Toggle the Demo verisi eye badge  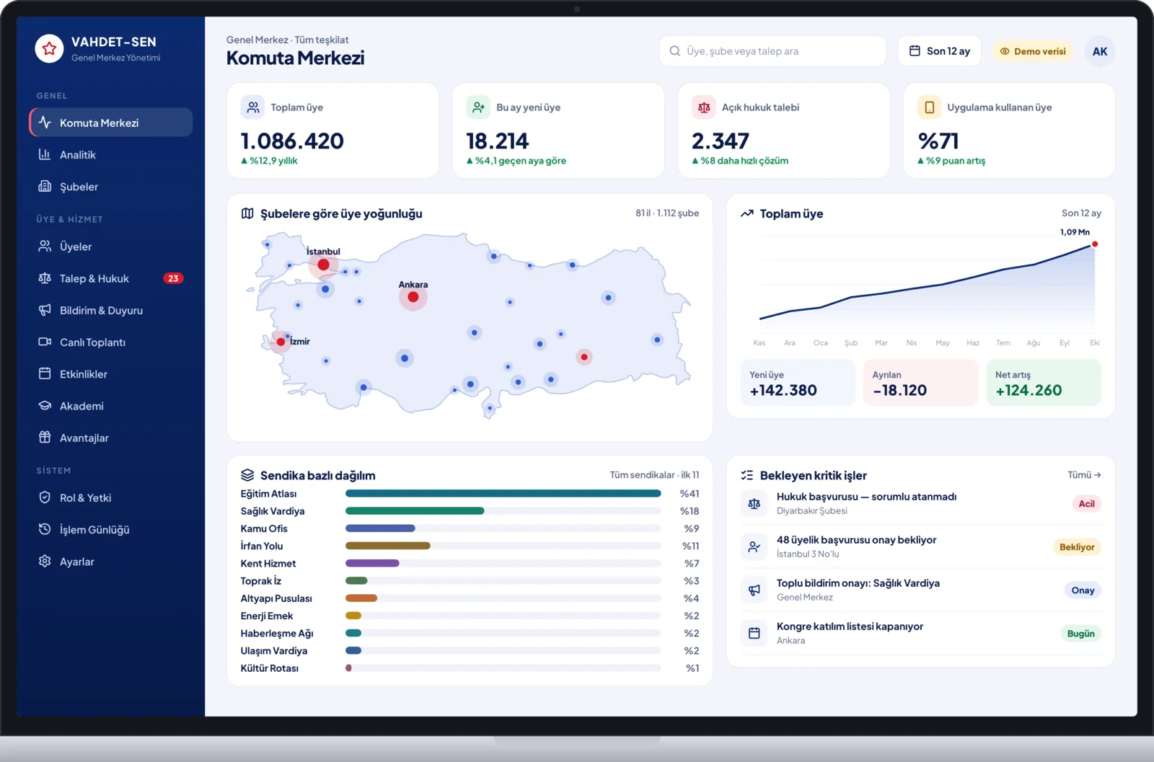click(1033, 51)
